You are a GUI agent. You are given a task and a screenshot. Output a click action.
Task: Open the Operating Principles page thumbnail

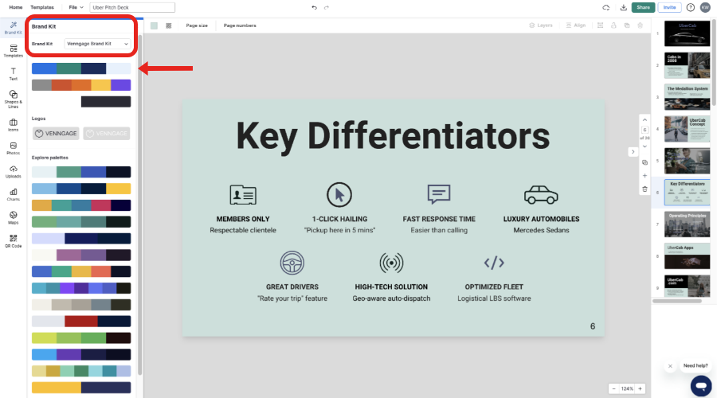(687, 224)
